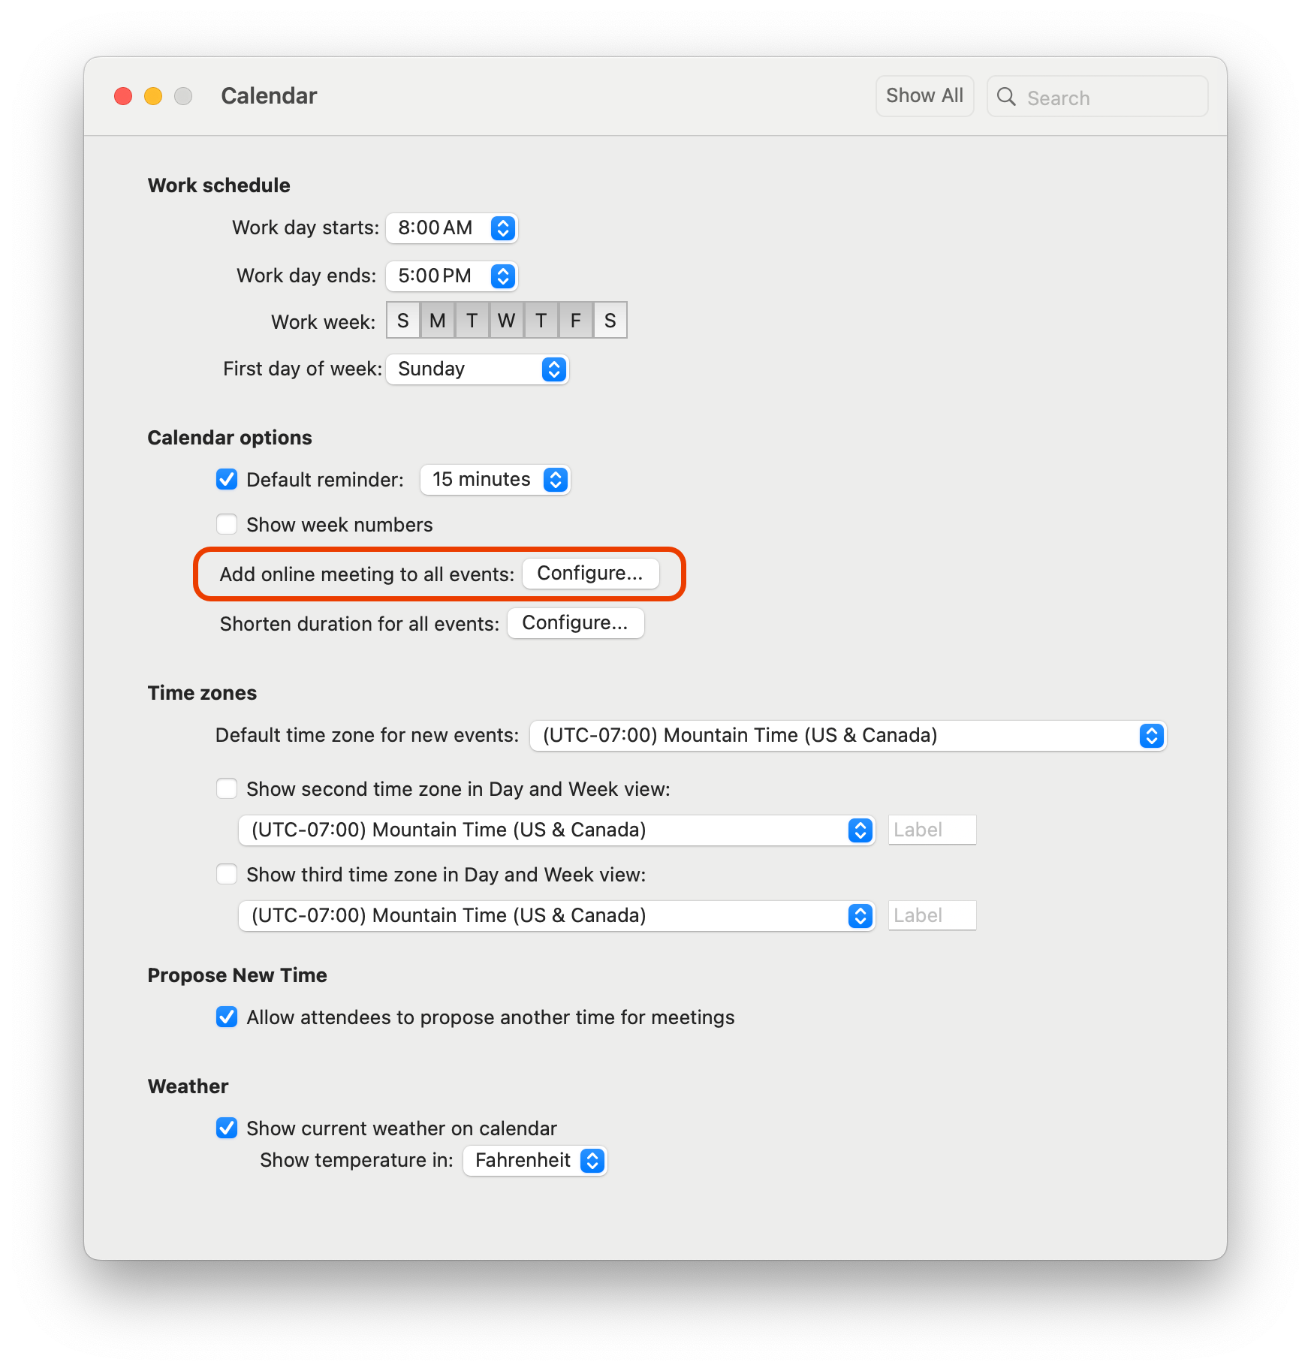Open the Work day starts dropdown

pyautogui.click(x=451, y=227)
